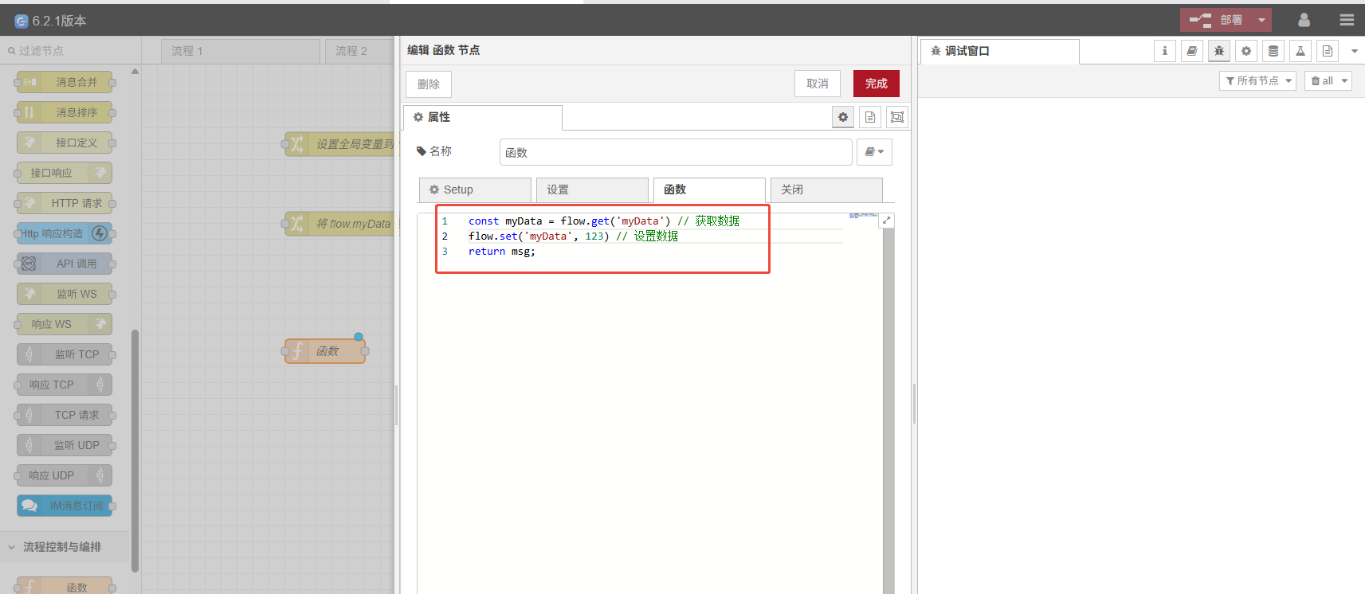Select the 响应 TCP palette node

point(65,385)
